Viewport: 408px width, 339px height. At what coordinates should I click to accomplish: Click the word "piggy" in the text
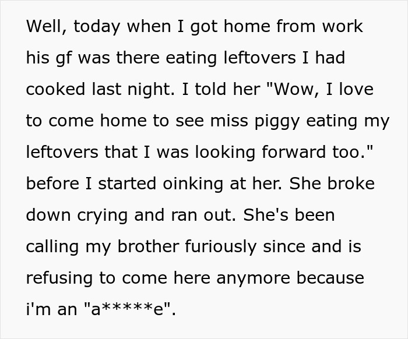269,121
